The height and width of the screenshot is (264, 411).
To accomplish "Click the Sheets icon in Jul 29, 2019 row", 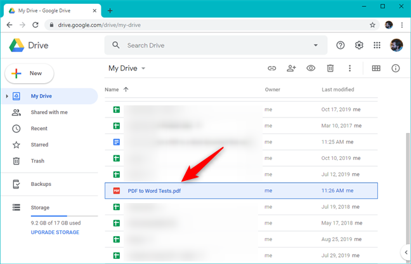I will pyautogui.click(x=116, y=256).
